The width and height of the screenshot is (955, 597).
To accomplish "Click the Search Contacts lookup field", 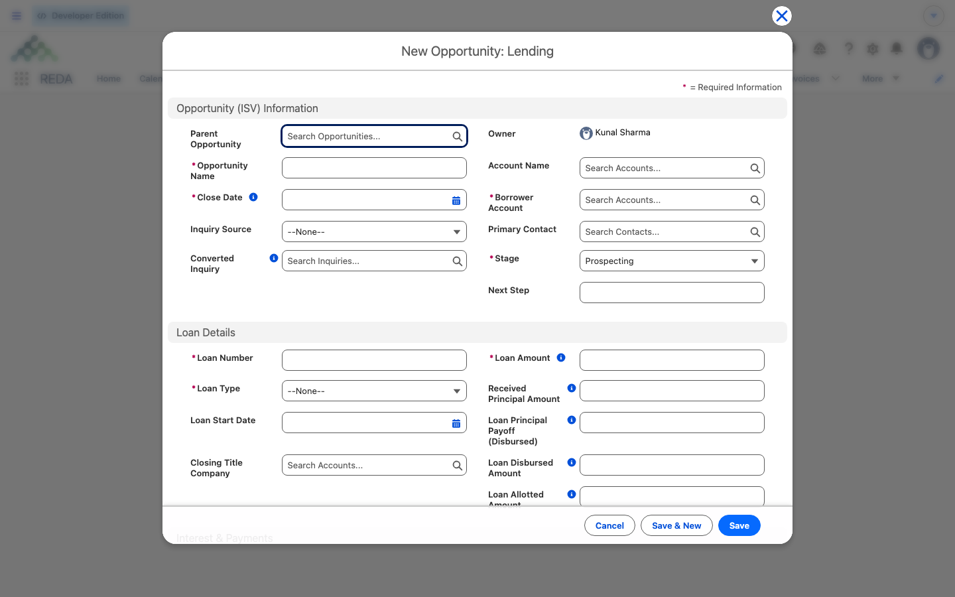I will click(x=672, y=232).
